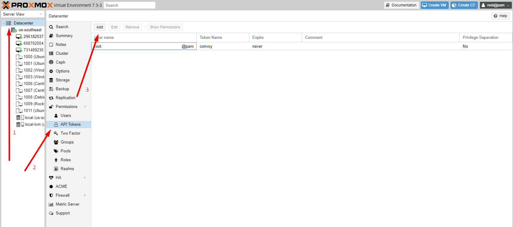The width and height of the screenshot is (513, 227).
Task: Click the Edit button
Action: click(x=114, y=27)
